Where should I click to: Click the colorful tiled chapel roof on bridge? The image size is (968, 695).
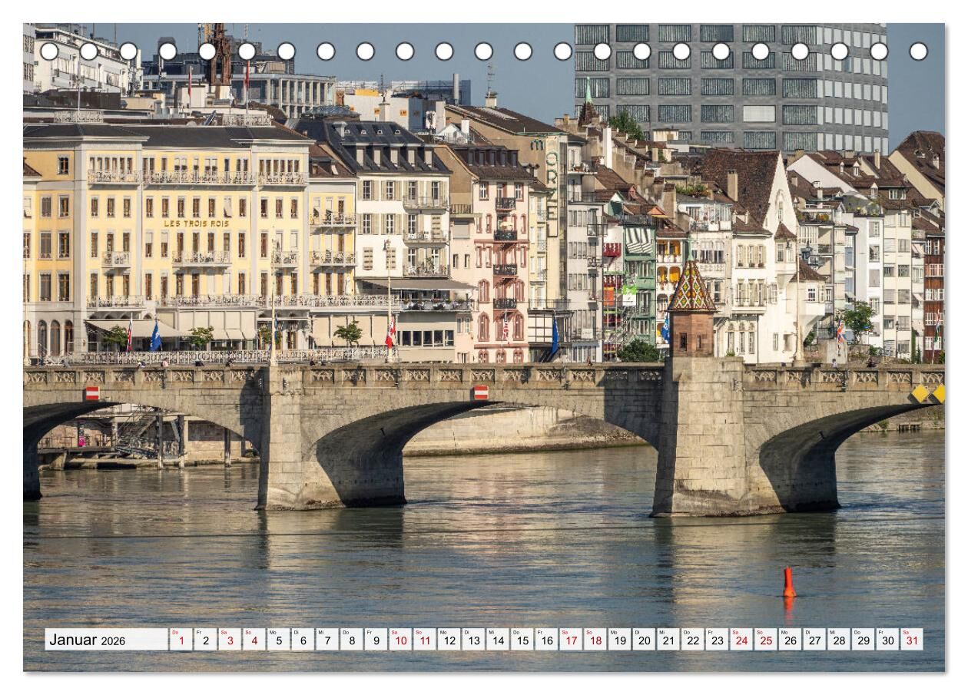pos(691,288)
